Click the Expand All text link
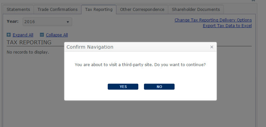The width and height of the screenshot is (266, 127). pyautogui.click(x=23, y=35)
